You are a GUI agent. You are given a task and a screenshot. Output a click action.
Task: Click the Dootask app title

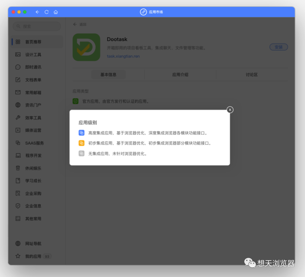117,39
